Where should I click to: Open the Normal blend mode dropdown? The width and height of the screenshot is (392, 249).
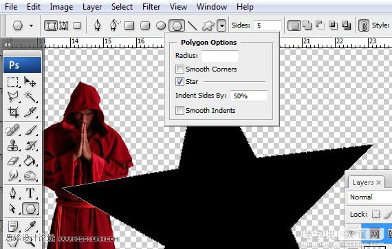point(369,197)
